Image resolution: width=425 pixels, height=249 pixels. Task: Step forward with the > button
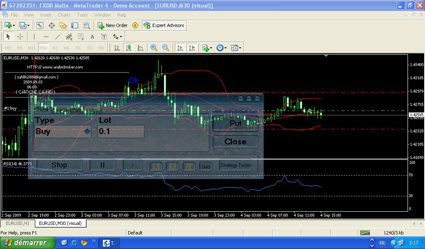pyautogui.click(x=132, y=165)
